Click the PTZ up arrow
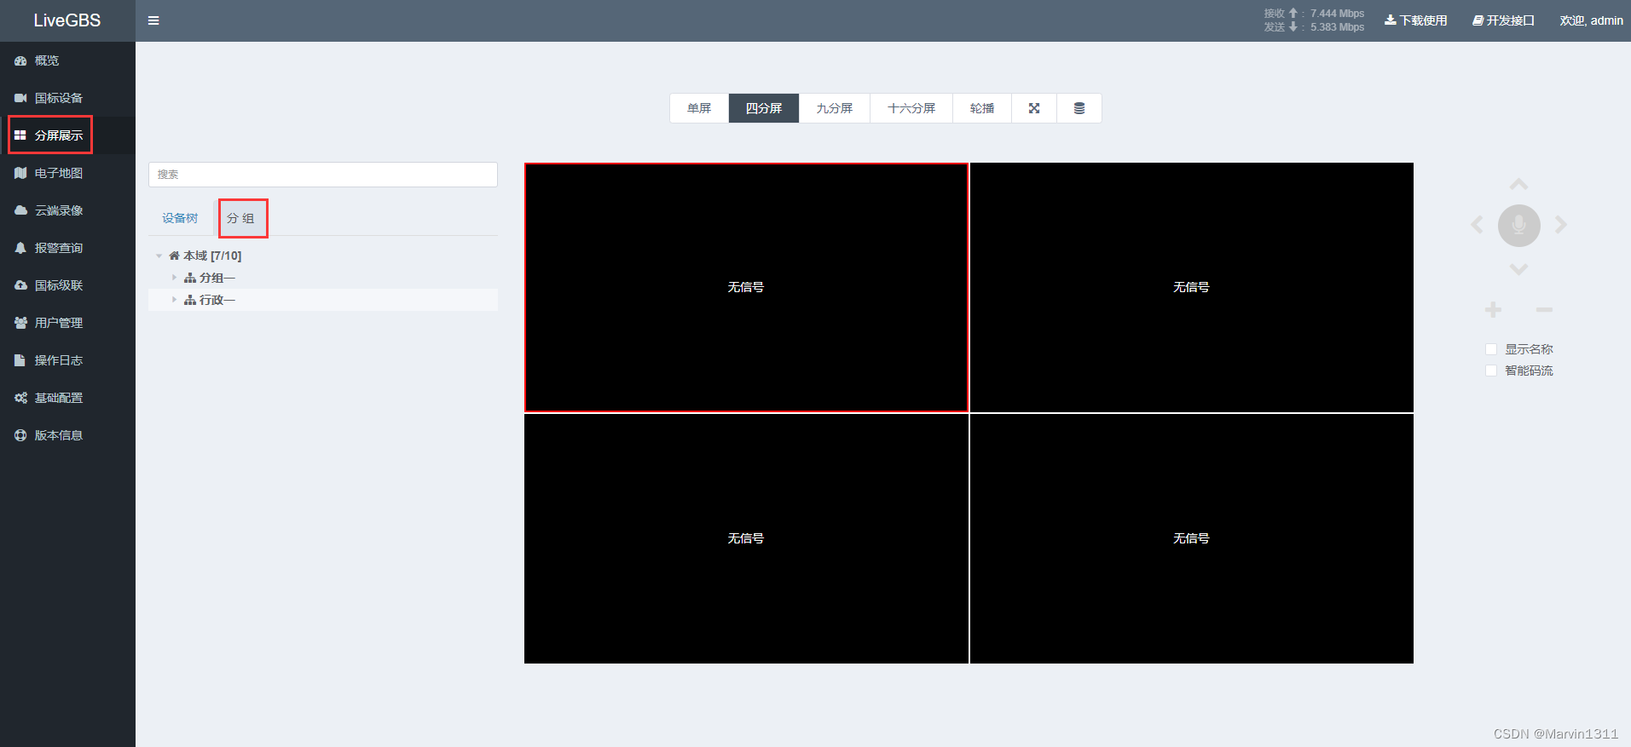The width and height of the screenshot is (1631, 747). 1518,184
